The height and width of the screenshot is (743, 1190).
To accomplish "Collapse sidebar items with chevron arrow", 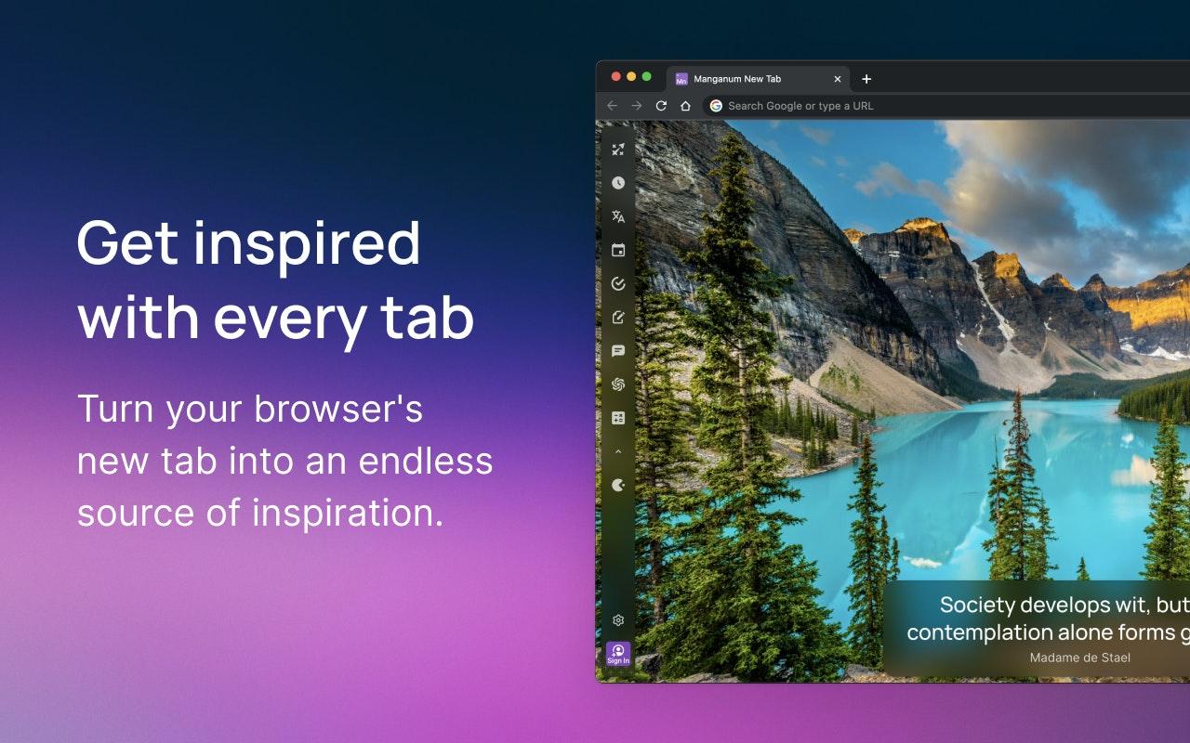I will click(618, 451).
